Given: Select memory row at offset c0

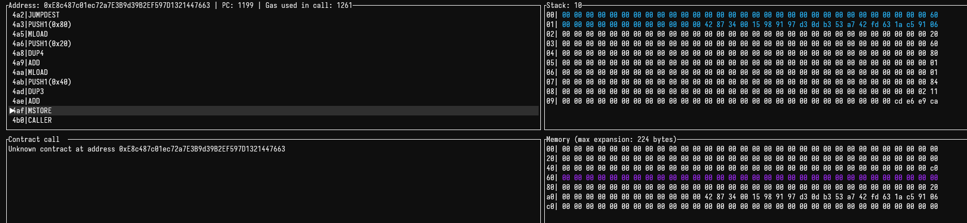Looking at the screenshot, I should tap(742, 207).
